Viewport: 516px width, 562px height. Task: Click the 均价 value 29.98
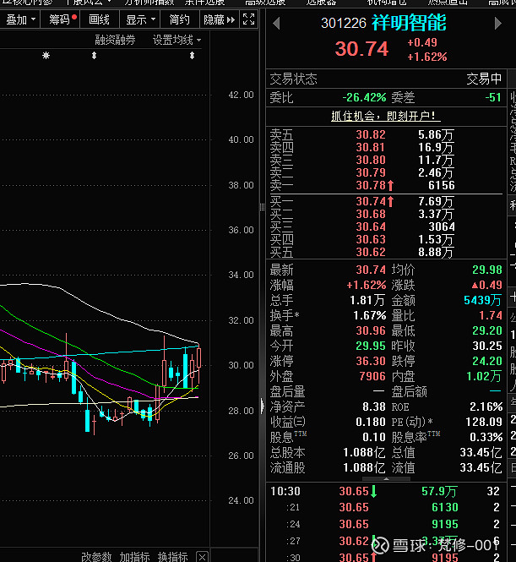pos(487,270)
